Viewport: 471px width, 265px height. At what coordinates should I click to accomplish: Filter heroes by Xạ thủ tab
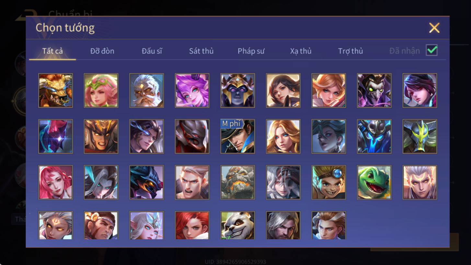301,51
